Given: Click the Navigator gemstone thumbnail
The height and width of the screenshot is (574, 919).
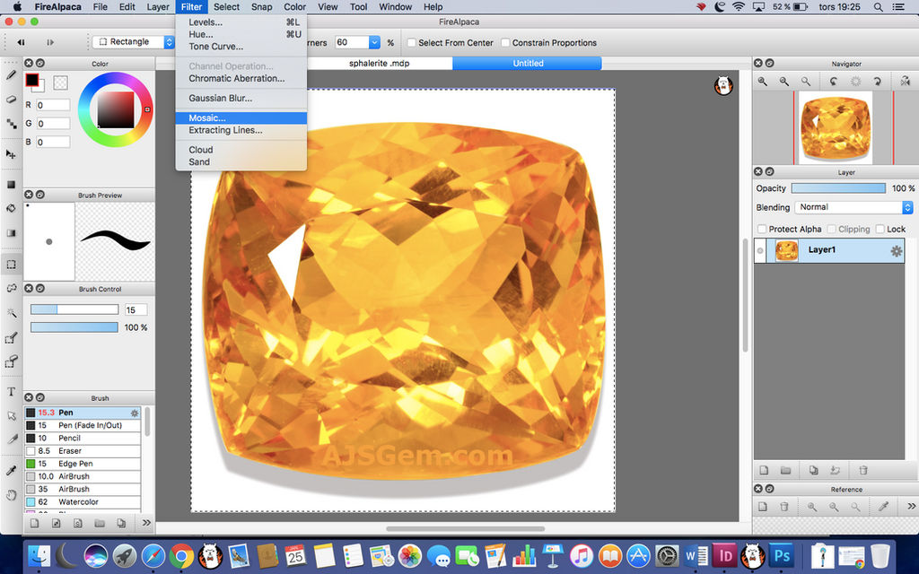Looking at the screenshot, I should pyautogui.click(x=836, y=127).
